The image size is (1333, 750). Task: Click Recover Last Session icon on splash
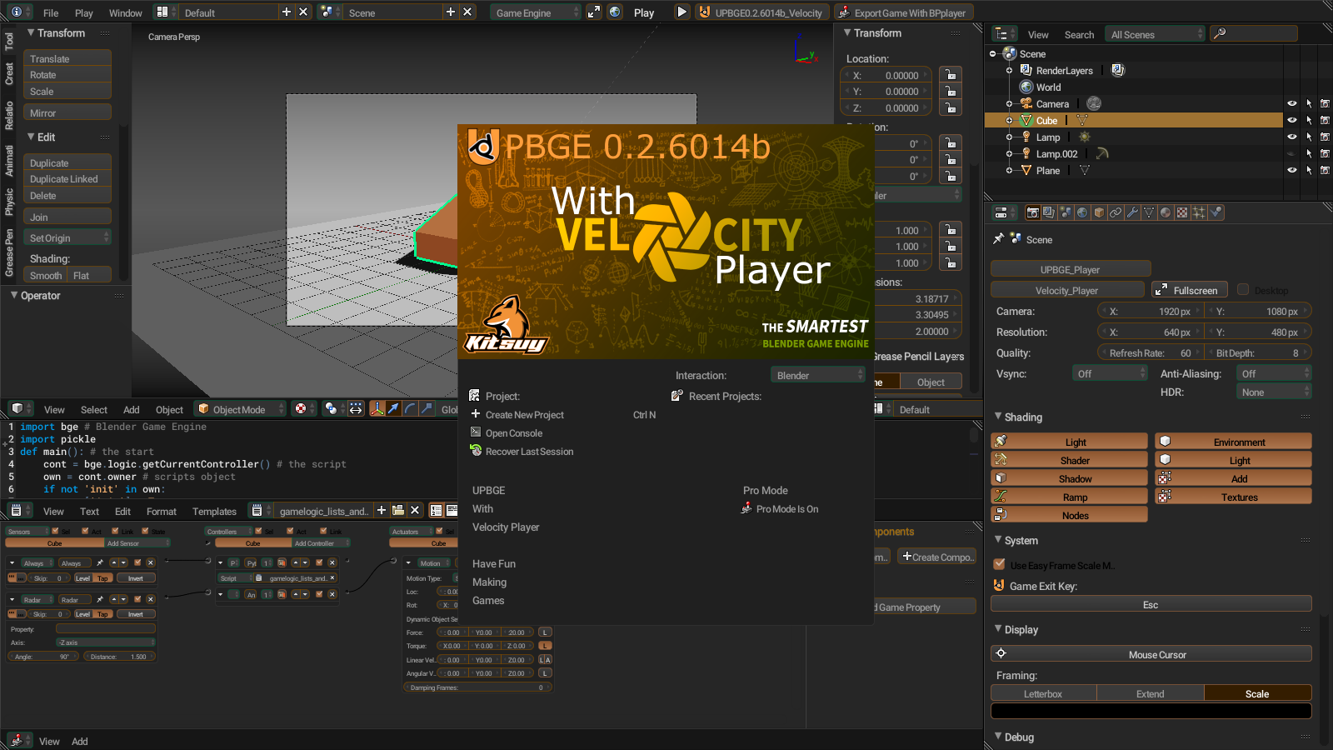(476, 451)
